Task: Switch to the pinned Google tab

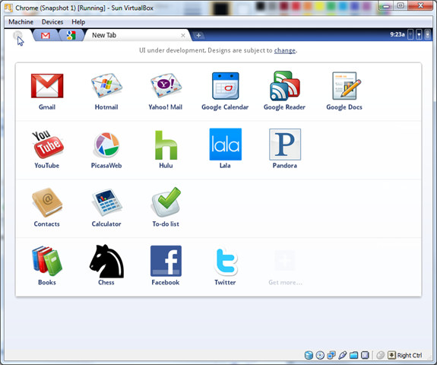Action: (71, 36)
